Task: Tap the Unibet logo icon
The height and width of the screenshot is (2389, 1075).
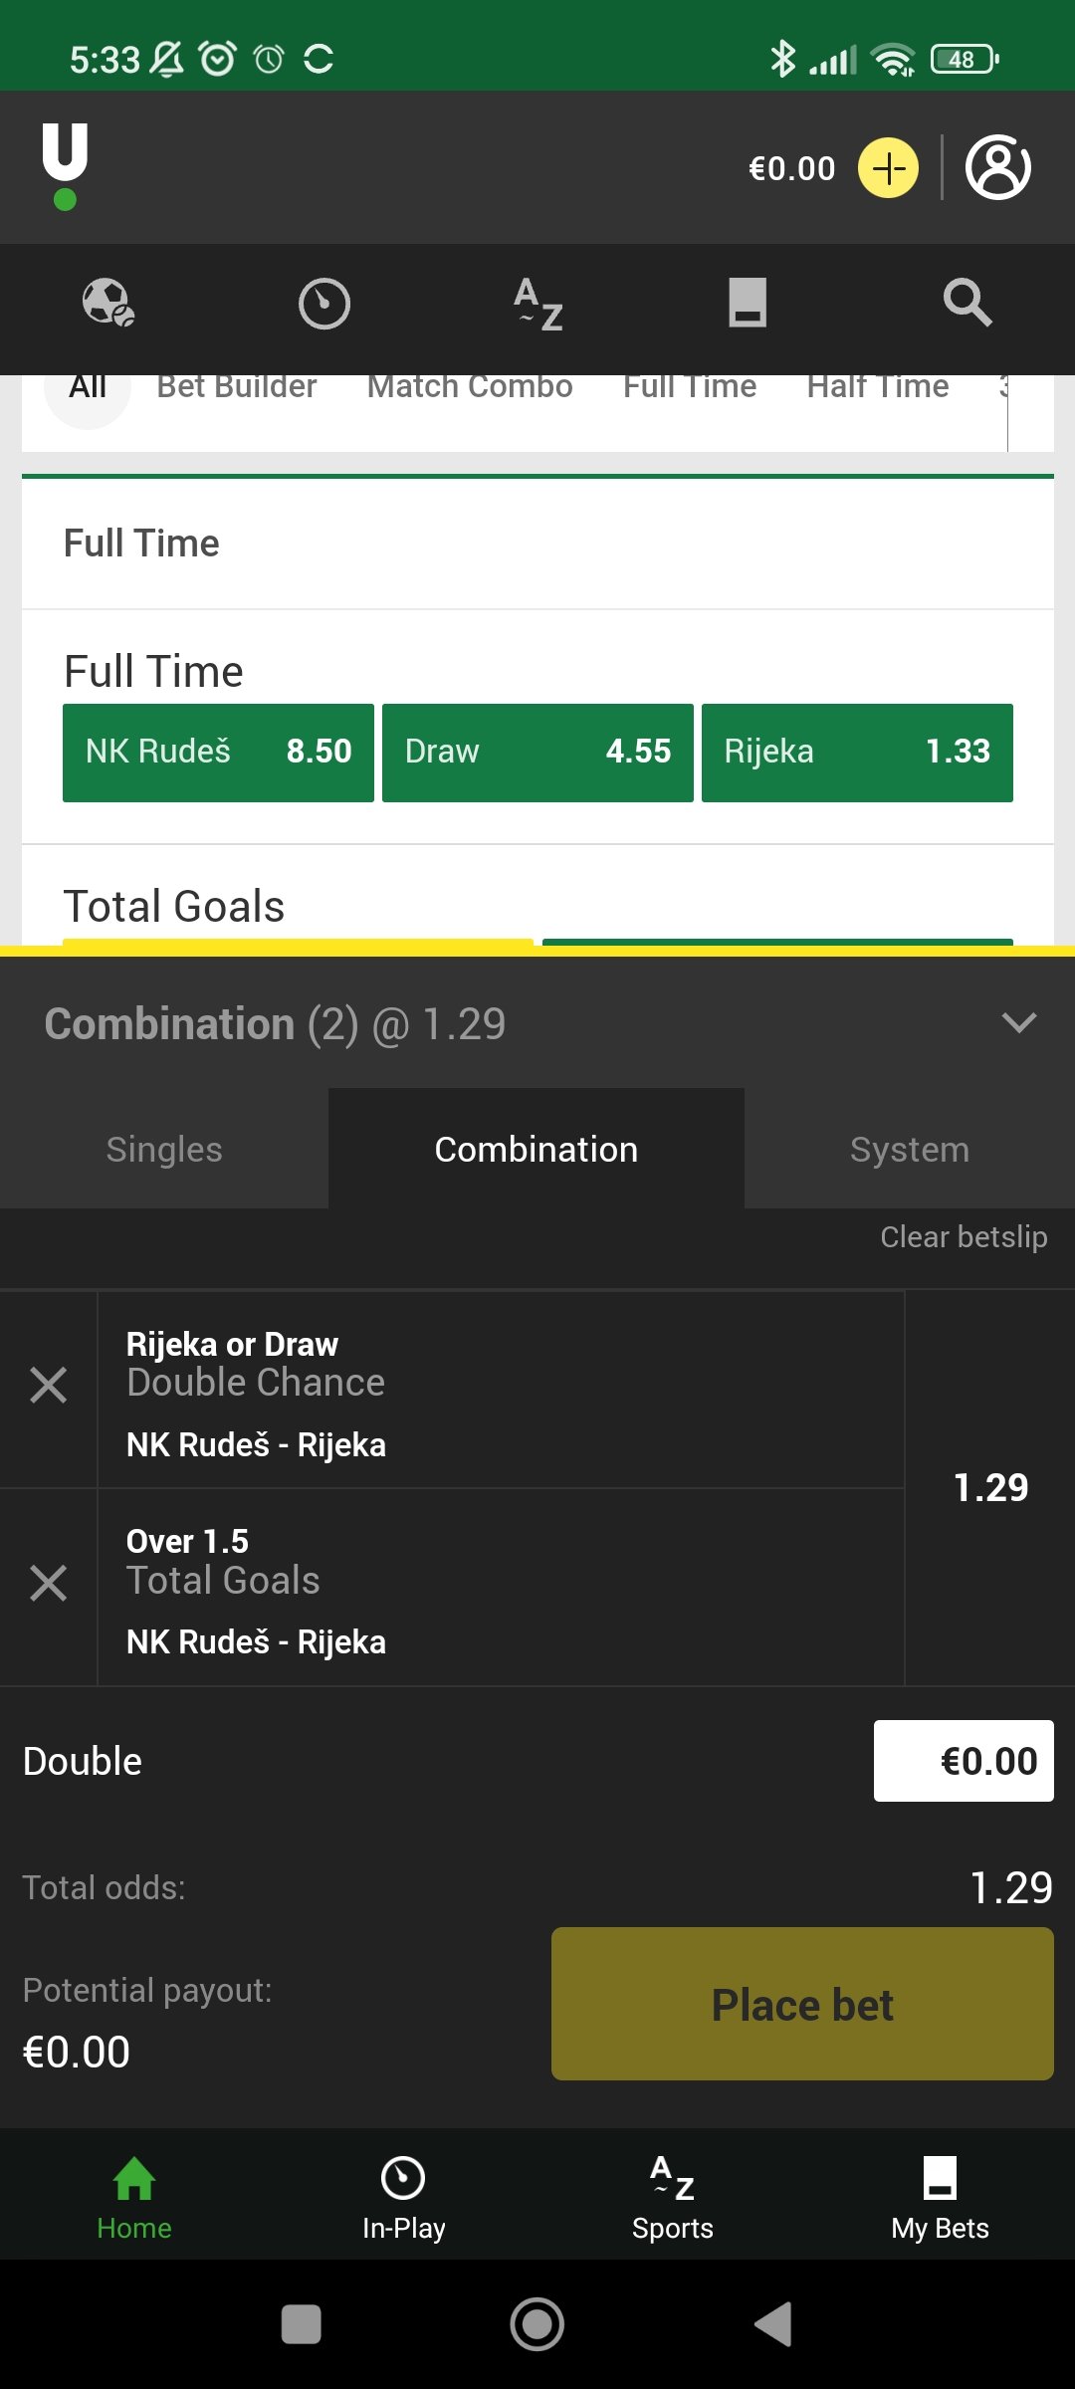Action: 66,166
